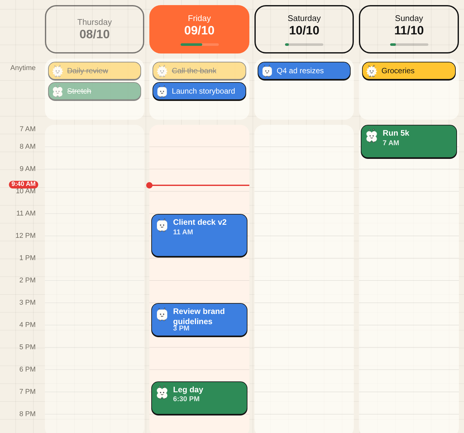Viewport: 464px width, 433px height.
Task: Click the mascot icon on Groceries task
Action: (x=372, y=71)
